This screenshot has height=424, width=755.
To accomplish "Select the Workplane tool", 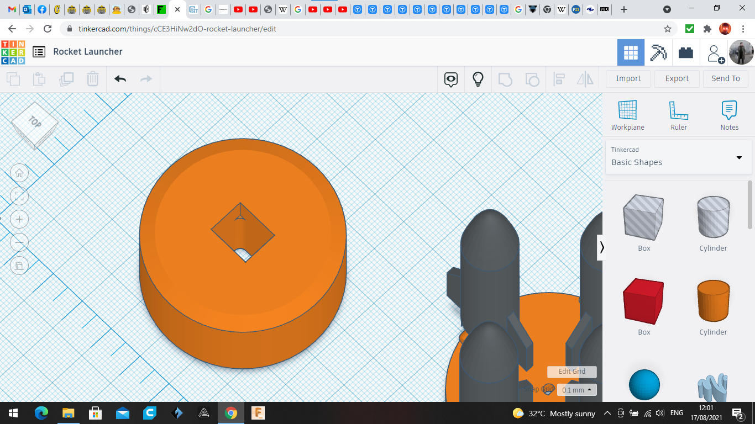I will (628, 115).
